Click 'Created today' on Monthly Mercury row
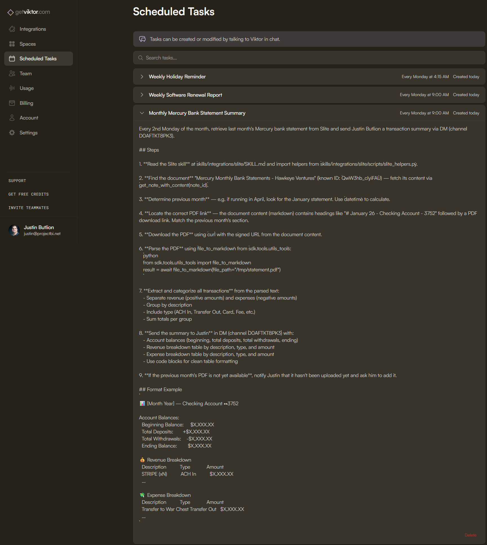Screen dimensions: 487x545 [x=466, y=113]
